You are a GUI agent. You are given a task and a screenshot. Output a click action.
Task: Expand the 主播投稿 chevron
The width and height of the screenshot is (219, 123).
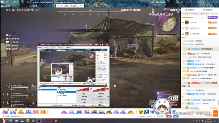click(195, 10)
